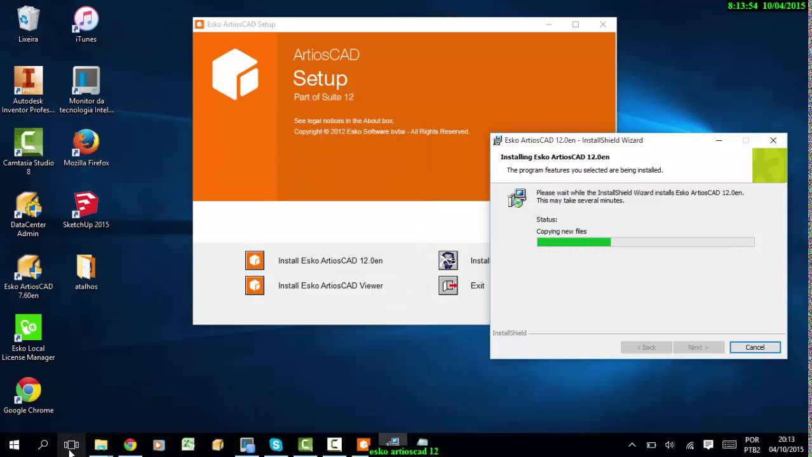Viewport: 812px width, 457px height.
Task: Minimize the Esko ArtiosCAD Setup window
Action: pos(548,24)
